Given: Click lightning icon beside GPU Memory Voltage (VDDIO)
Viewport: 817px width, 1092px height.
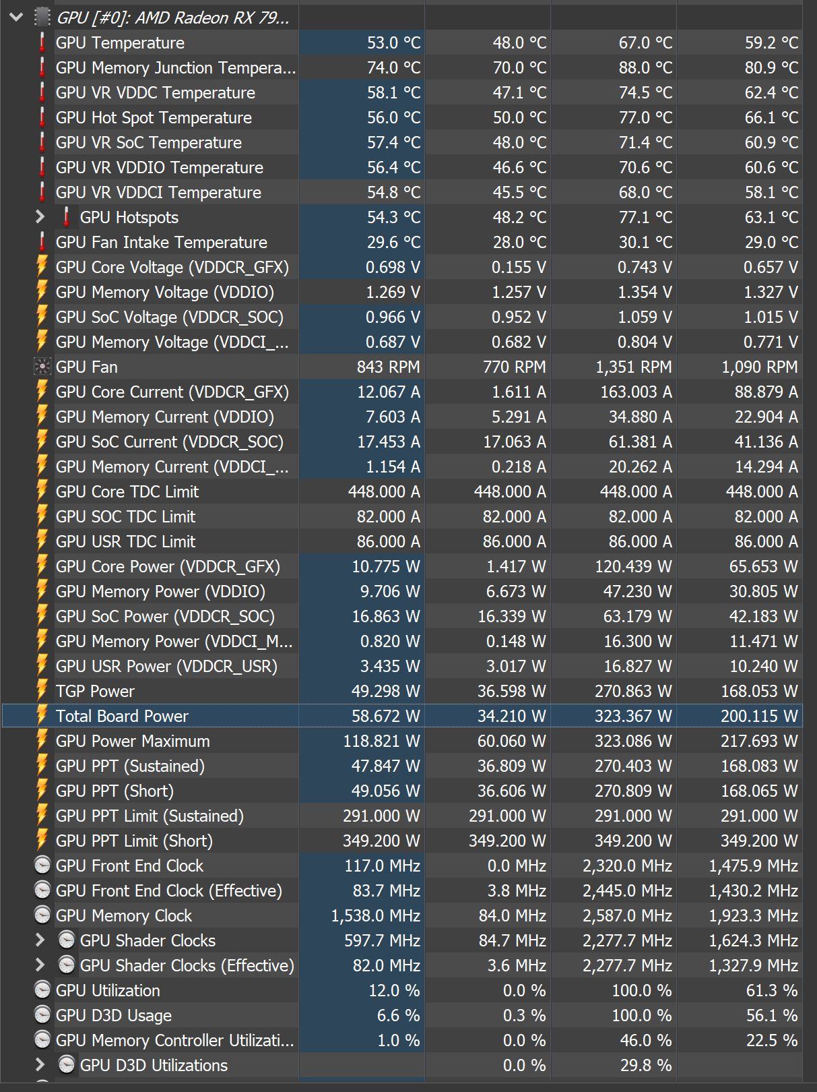Looking at the screenshot, I should coord(42,292).
